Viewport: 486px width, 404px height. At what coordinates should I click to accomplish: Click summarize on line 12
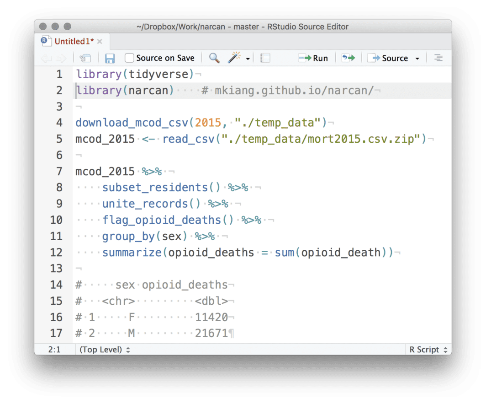132,252
